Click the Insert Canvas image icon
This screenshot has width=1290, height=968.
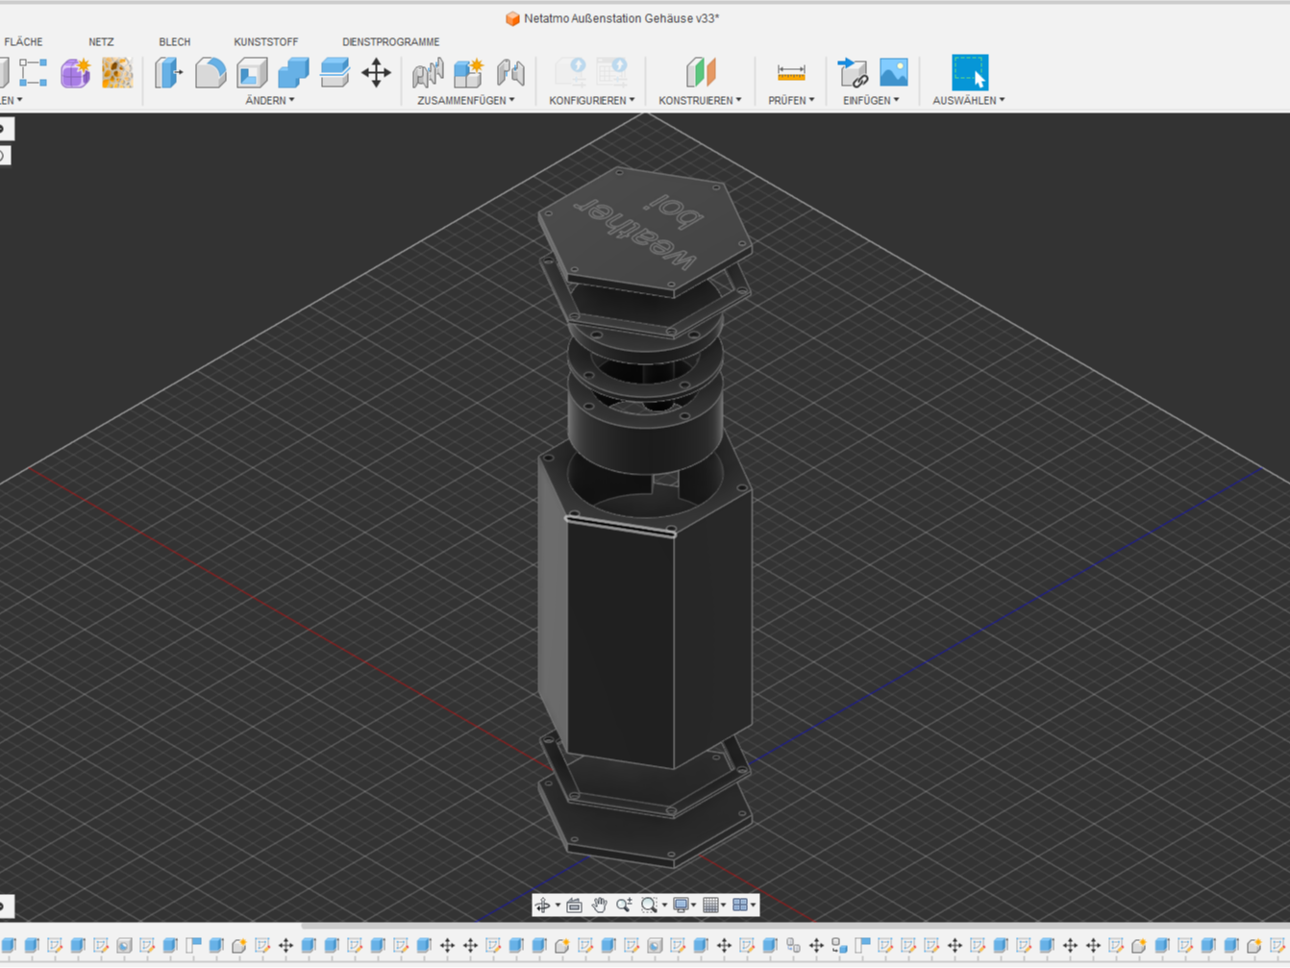pyautogui.click(x=894, y=72)
